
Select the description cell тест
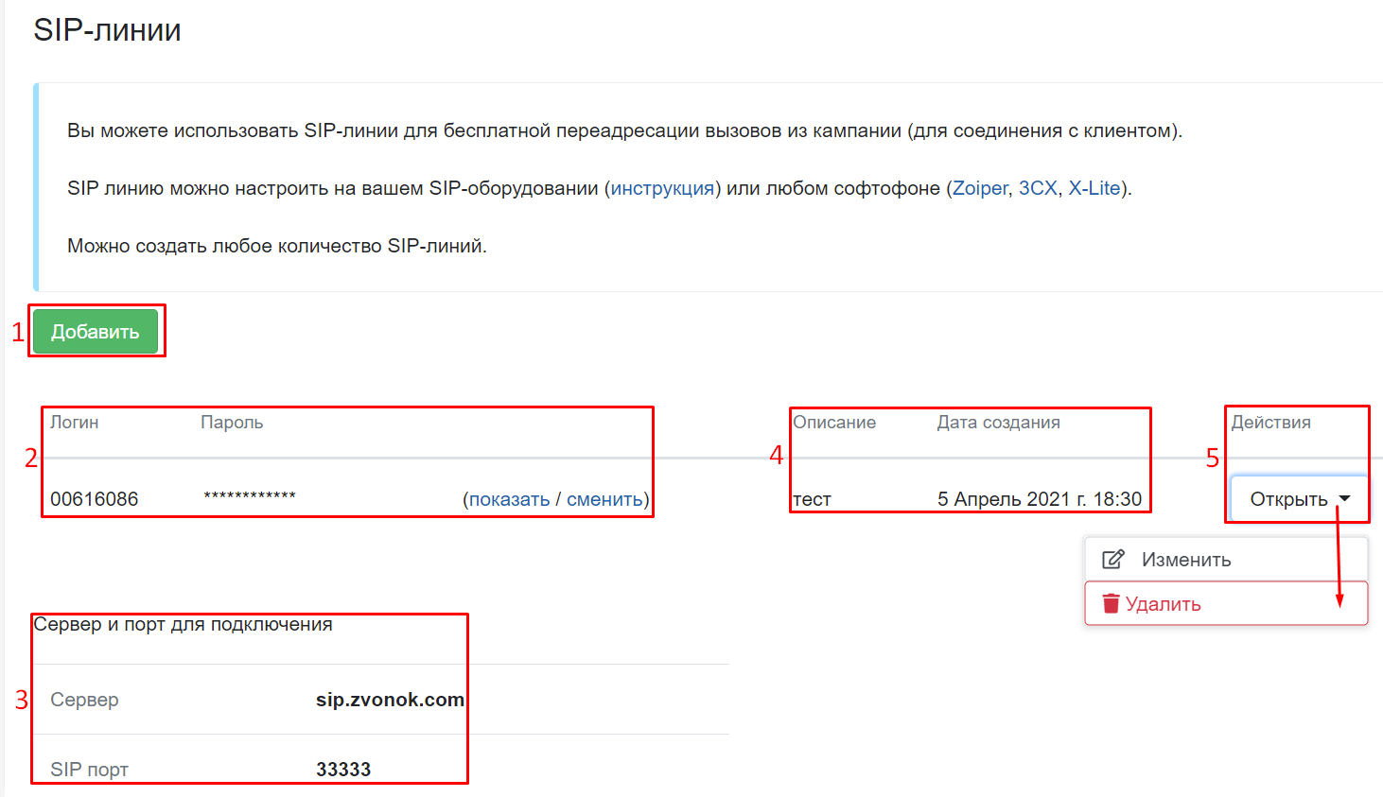coord(813,499)
